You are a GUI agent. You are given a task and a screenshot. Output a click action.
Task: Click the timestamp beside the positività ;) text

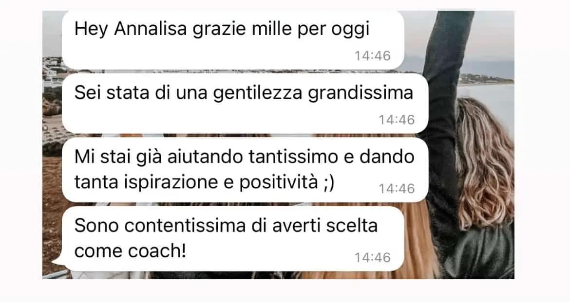click(397, 189)
